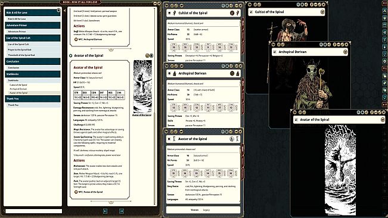
Task: Switch to Main tab on Archspiral sheet
Action: pyautogui.click(x=243, y=83)
